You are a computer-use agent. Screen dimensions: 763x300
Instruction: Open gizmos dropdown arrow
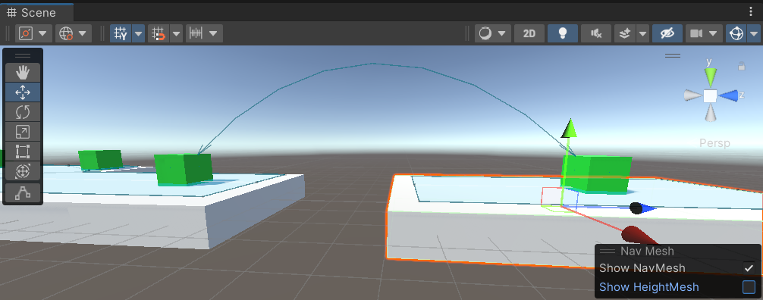click(x=754, y=33)
